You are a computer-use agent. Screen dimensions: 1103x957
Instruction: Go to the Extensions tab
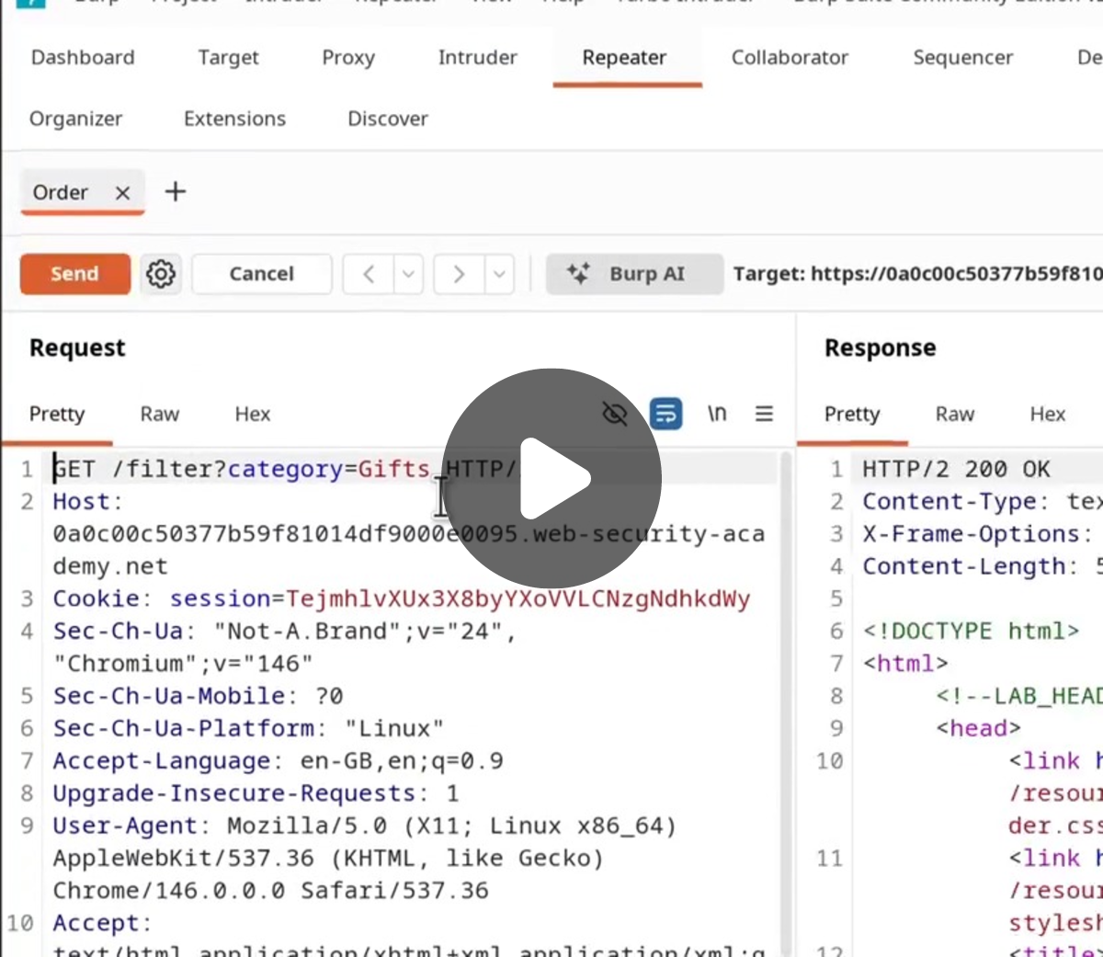pyautogui.click(x=234, y=119)
